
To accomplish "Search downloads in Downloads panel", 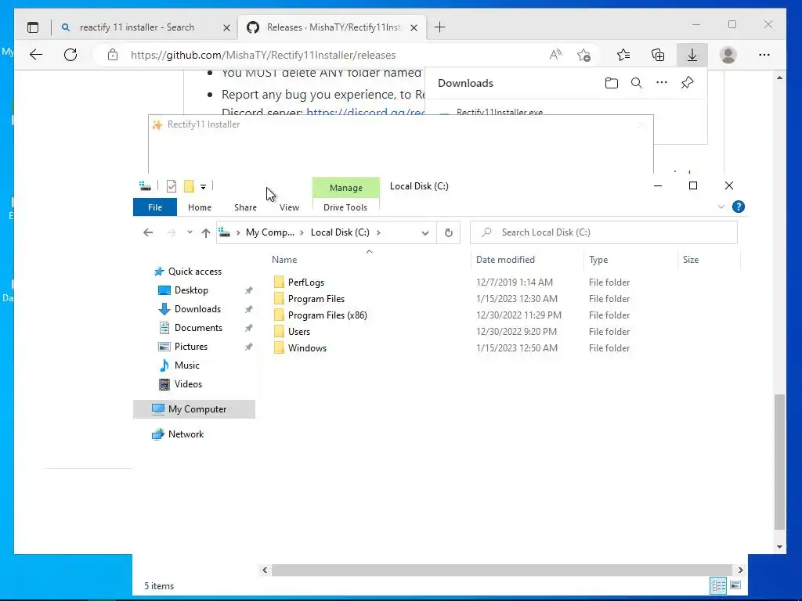I will coord(636,83).
